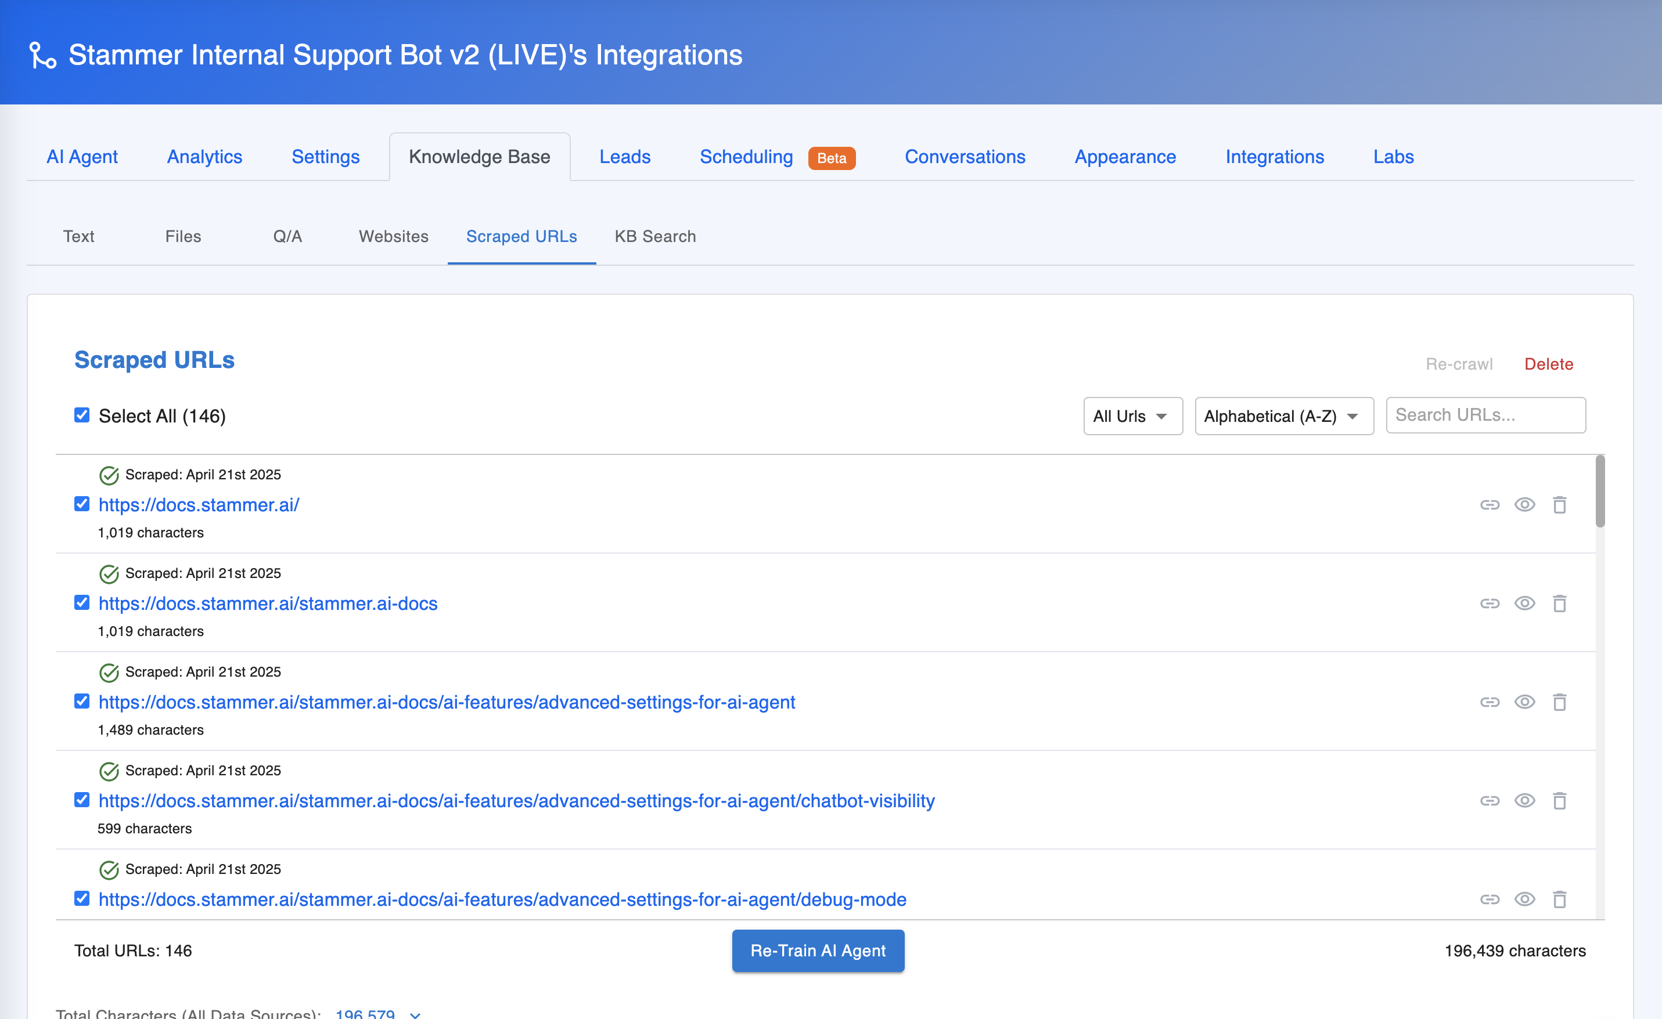1662x1019 pixels.
Task: Focus the Search URLs input field
Action: (1485, 415)
